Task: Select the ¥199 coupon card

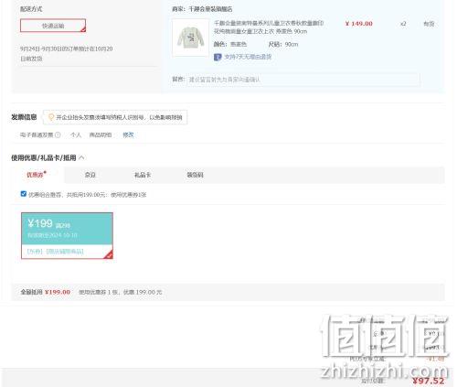Action: [67, 236]
